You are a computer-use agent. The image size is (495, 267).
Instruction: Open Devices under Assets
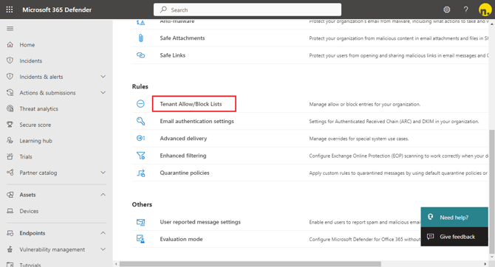tap(29, 211)
